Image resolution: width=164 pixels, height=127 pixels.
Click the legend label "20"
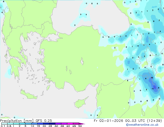44,126
